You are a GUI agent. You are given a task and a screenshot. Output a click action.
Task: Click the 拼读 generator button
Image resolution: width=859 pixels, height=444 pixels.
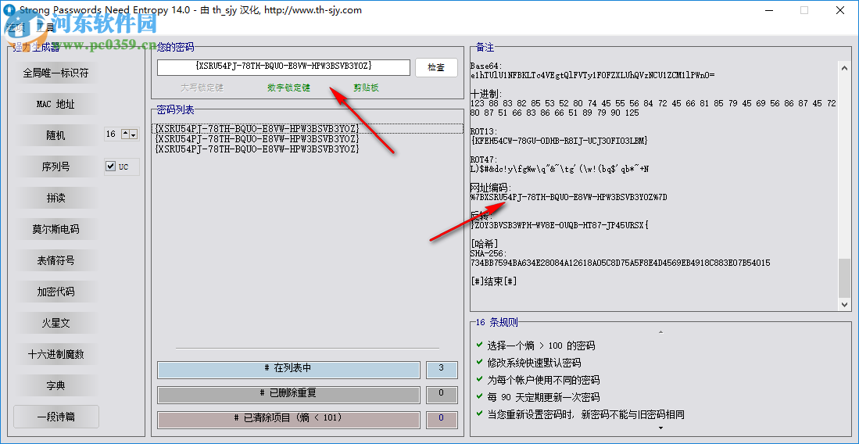pyautogui.click(x=55, y=198)
